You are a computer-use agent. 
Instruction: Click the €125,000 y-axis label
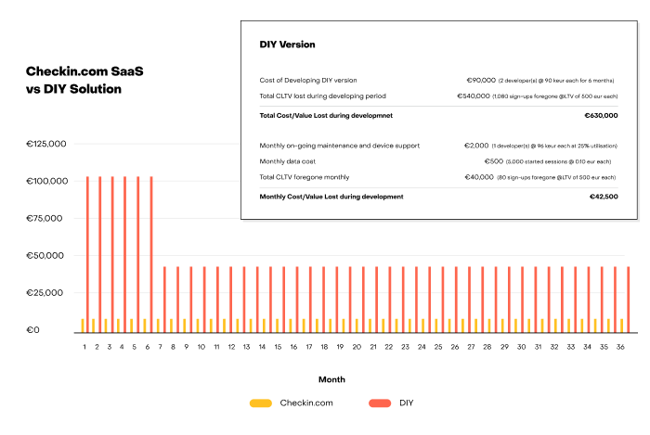coord(46,144)
